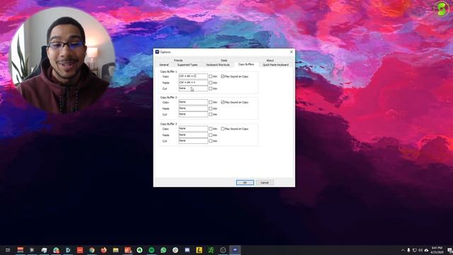This screenshot has height=255, width=453.
Task: Check Play Sound on Copy for Buffer 3
Action: pos(223,129)
